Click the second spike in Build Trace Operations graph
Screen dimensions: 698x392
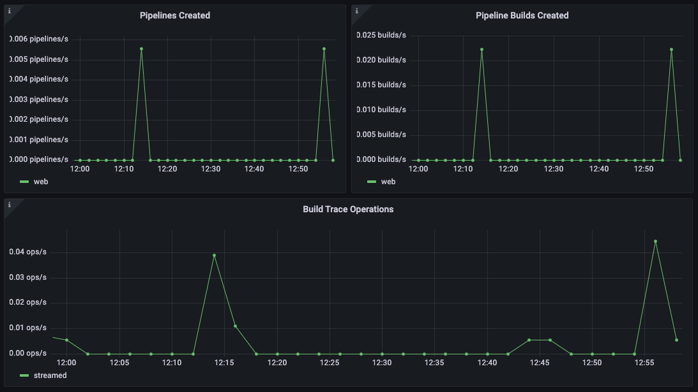click(655, 241)
